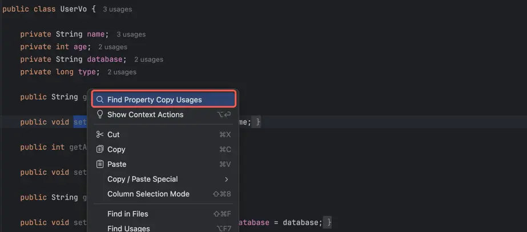Viewport: 527px width, 232px height.
Task: Click the 2 usages hint beside type field
Action: pos(122,72)
